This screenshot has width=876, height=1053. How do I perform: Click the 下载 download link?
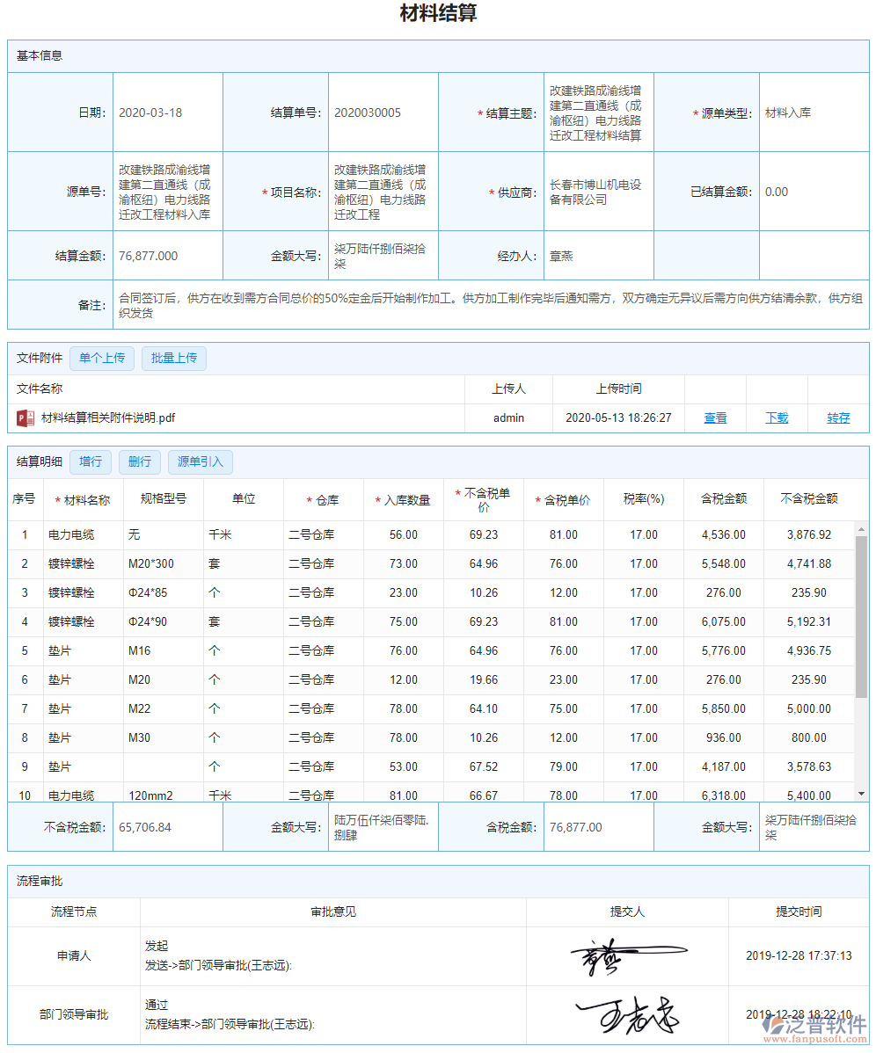coord(777,418)
